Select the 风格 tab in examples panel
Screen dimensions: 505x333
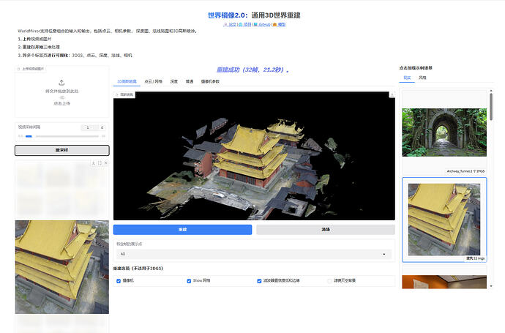(x=422, y=78)
